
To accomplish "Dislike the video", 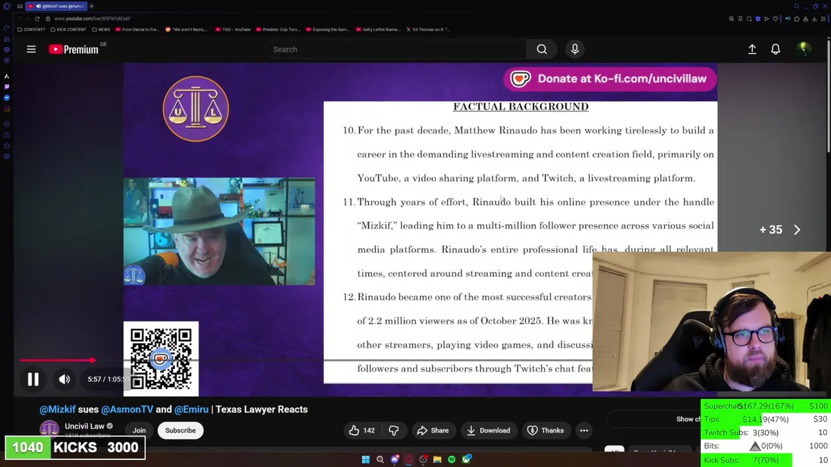I will [393, 431].
